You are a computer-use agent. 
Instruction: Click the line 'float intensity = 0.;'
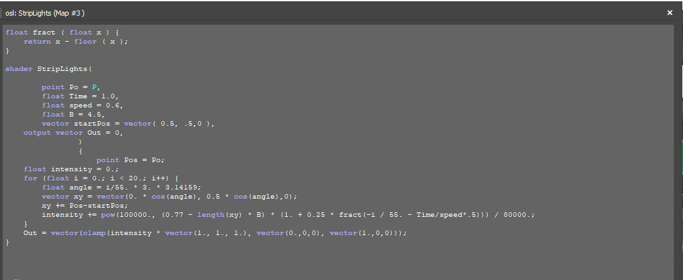(71, 169)
